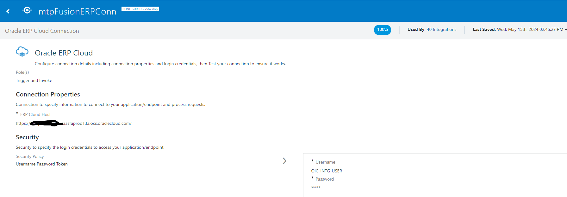Click the Last Saved timestamp text
The width and height of the screenshot is (567, 197).
(520, 29)
